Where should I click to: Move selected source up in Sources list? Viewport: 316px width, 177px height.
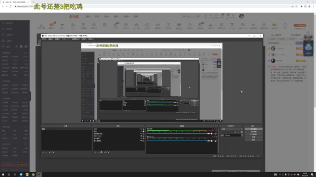(x=105, y=152)
